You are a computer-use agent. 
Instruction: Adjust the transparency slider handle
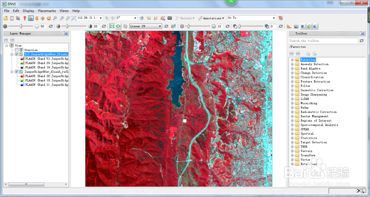(239, 26)
